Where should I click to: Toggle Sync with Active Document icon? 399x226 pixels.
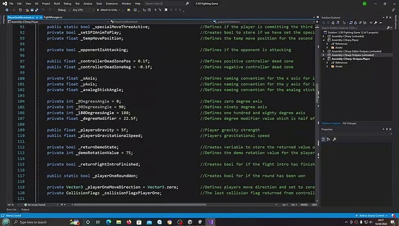pyautogui.click(x=351, y=23)
